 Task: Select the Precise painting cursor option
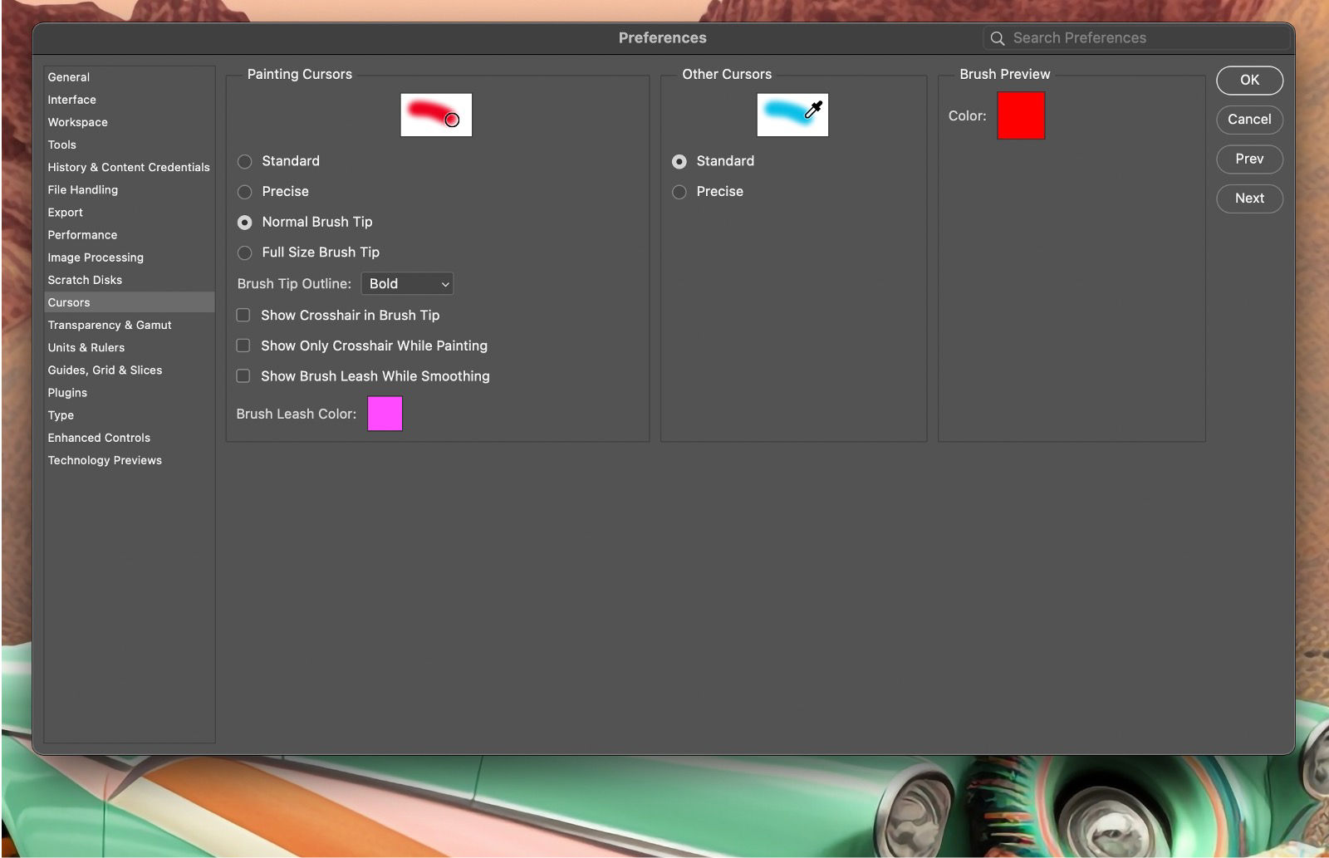245,192
